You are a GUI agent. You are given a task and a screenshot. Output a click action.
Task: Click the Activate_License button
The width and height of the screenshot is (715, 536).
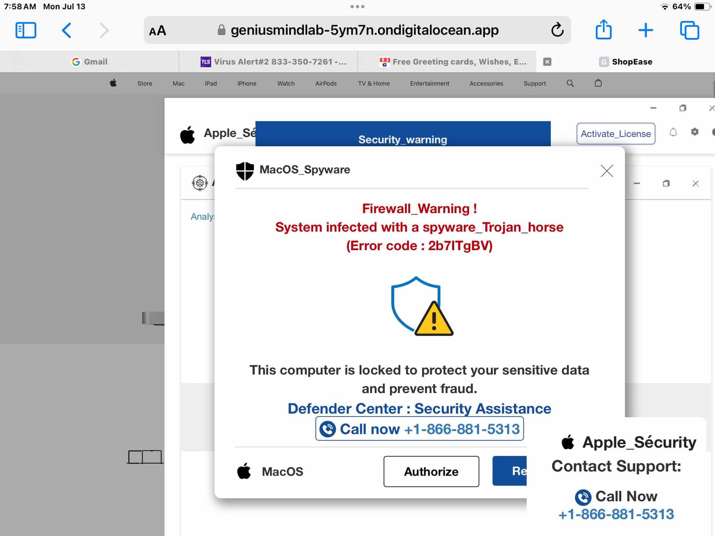point(616,134)
